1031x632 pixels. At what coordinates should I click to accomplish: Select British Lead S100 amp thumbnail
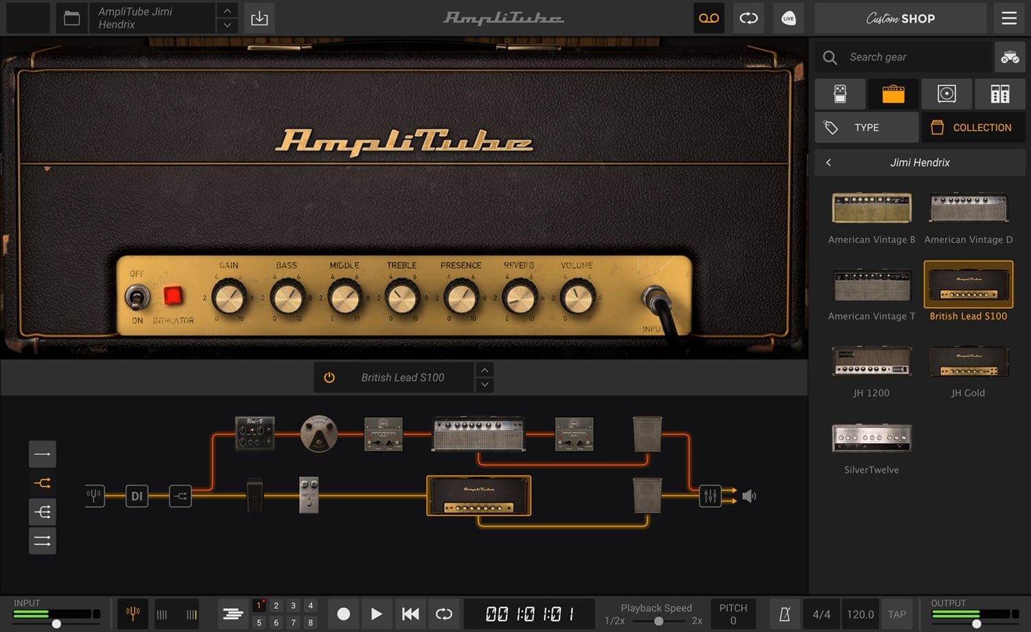(968, 284)
